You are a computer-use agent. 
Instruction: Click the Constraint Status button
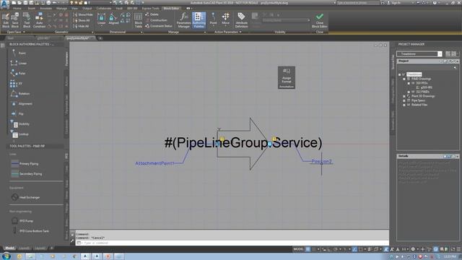pyautogui.click(x=159, y=26)
